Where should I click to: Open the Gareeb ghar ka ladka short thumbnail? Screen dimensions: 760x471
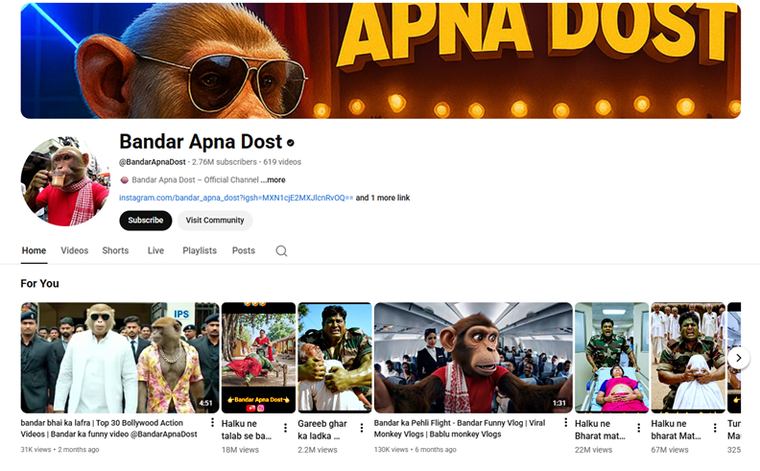point(335,358)
